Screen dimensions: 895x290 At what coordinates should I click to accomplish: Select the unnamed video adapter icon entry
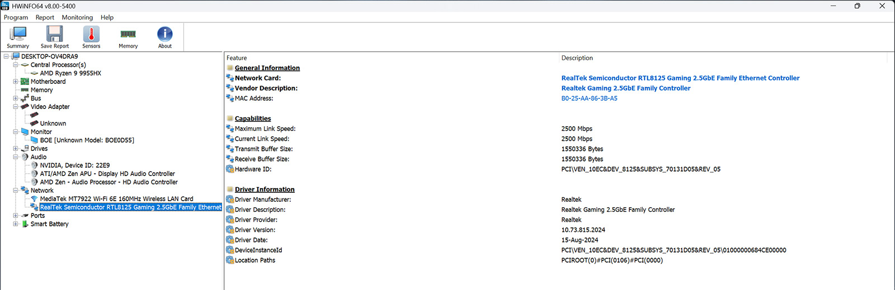pos(34,115)
